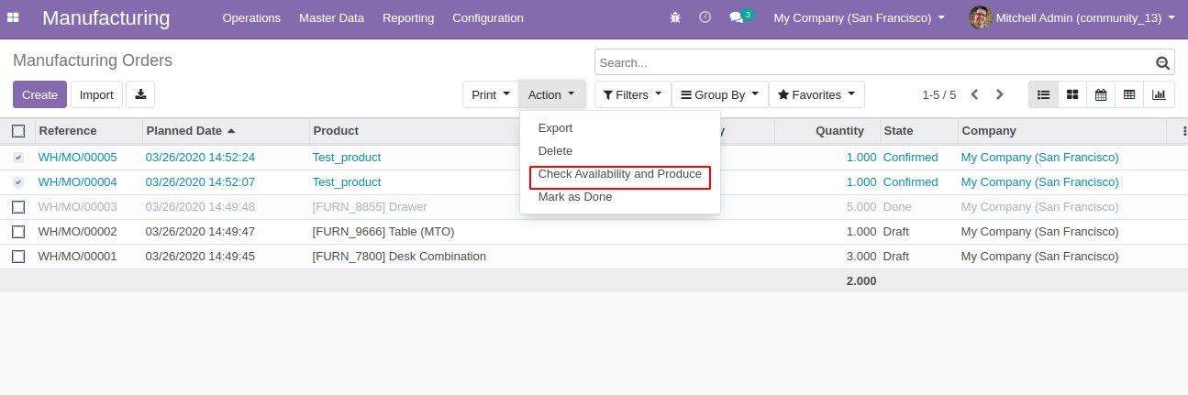Viewport: 1188px width, 395px height.
Task: Click the Create button
Action: tap(39, 94)
